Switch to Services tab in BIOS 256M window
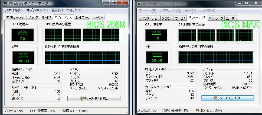The height and width of the screenshot is (115, 262). click(x=47, y=18)
